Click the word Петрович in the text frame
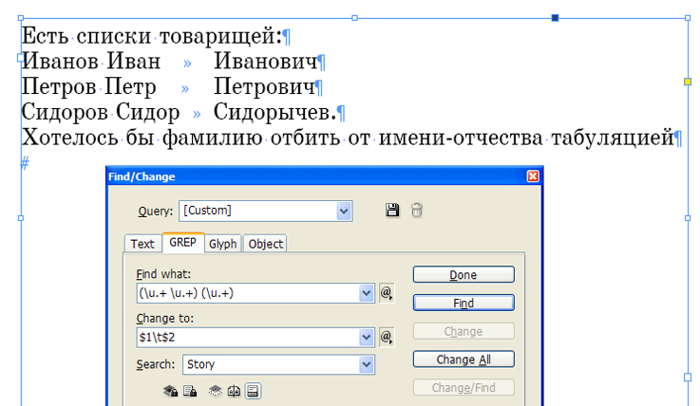The height and width of the screenshot is (406, 700). (264, 86)
